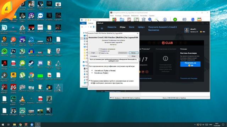Open Избранное menu in WinRAR
The width and height of the screenshot is (227, 127).
[x=135, y=16]
